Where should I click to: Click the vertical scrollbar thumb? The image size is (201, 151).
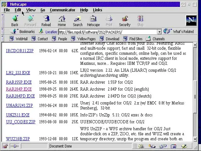coord(195,97)
